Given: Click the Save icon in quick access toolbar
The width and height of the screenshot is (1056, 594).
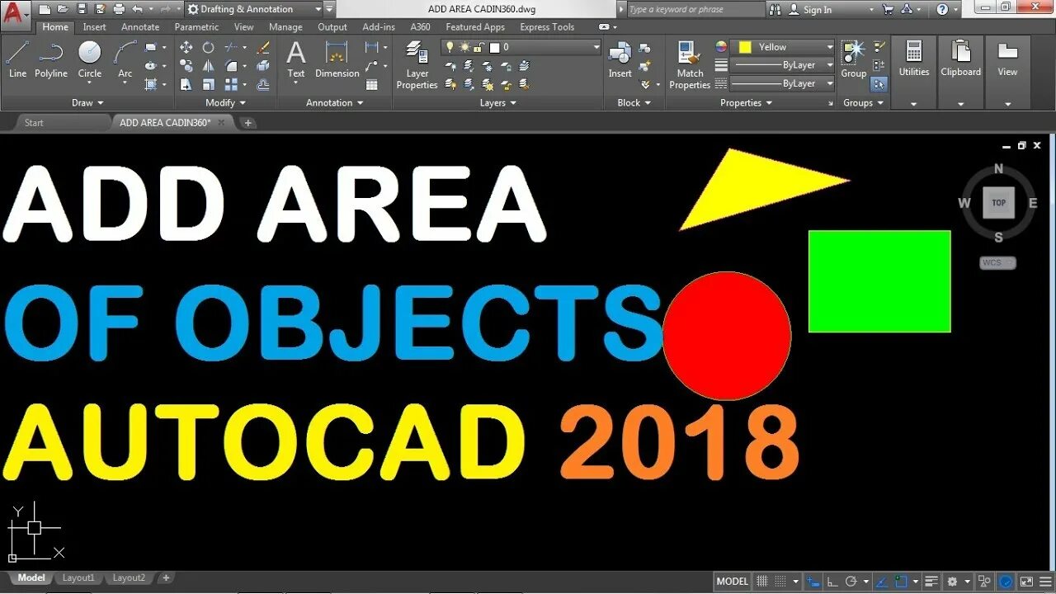Looking at the screenshot, I should 82,9.
